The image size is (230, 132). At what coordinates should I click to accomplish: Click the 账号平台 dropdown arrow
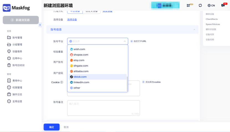[x=124, y=41]
